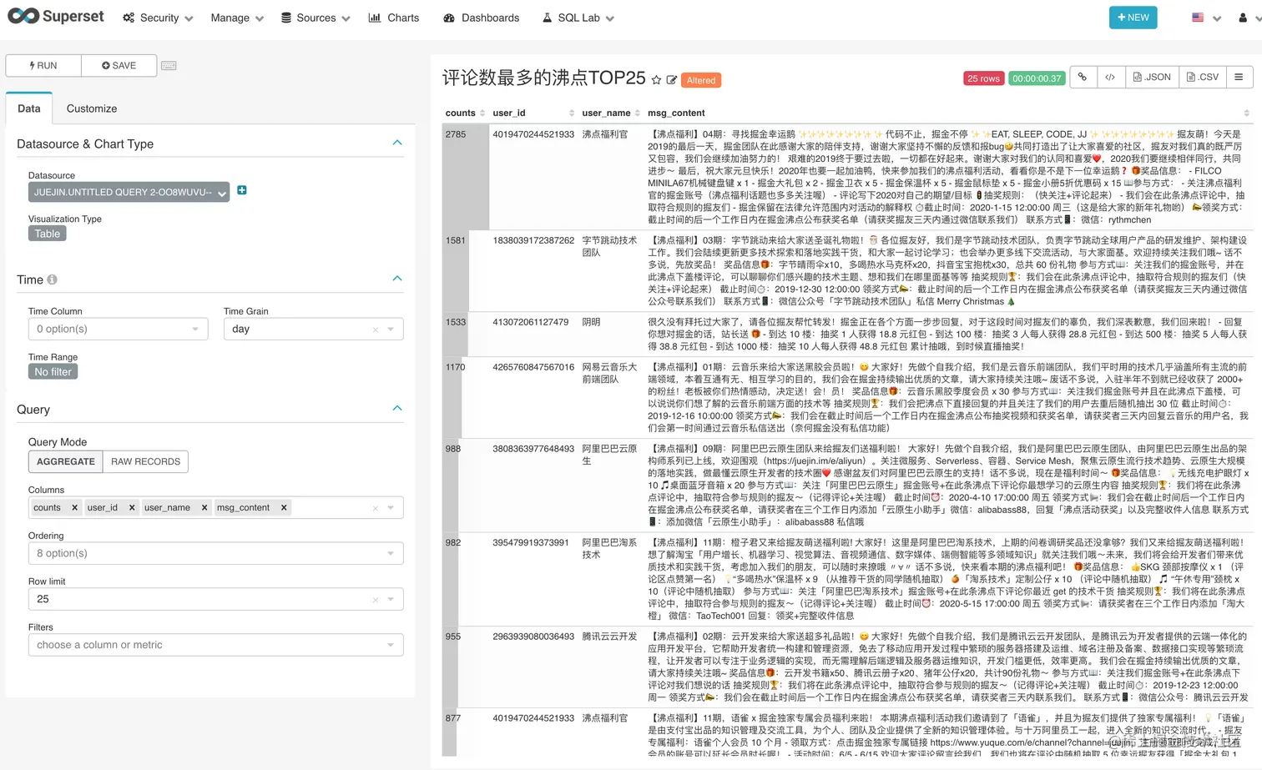Select AGGREGATE query mode
Image resolution: width=1262 pixels, height=770 pixels.
(66, 461)
